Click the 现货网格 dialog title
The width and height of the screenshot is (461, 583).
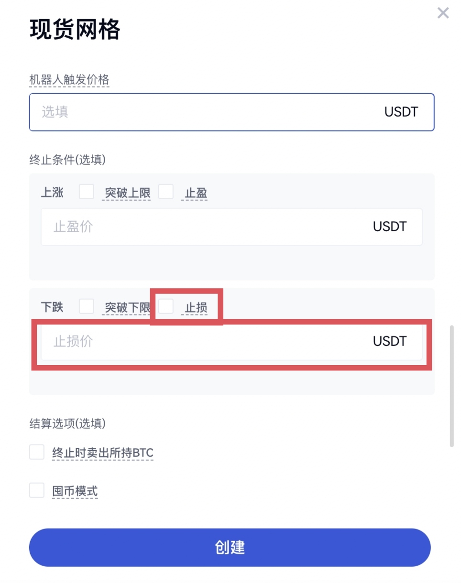75,30
